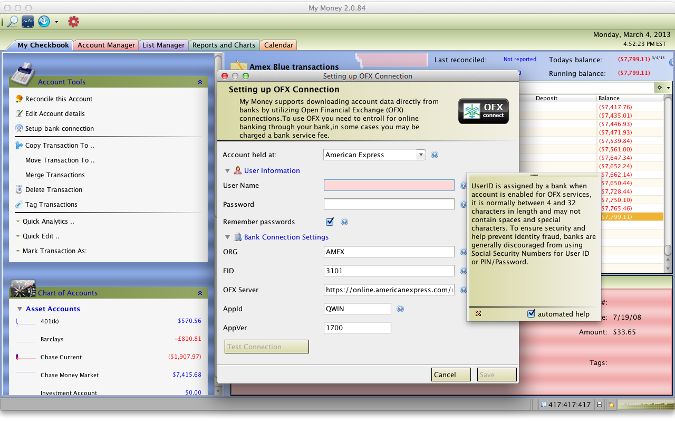Collapse the Chart of Accounts panel chevron
The image size is (675, 422).
200,293
